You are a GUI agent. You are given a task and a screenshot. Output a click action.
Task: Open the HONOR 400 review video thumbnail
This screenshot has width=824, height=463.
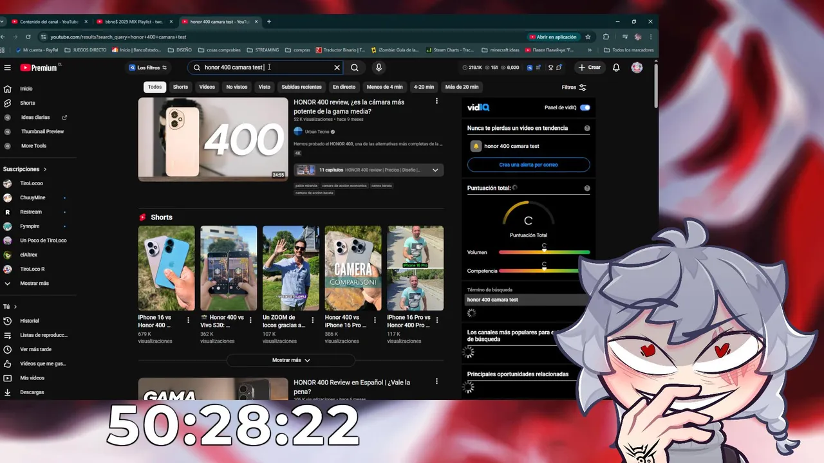tap(213, 139)
